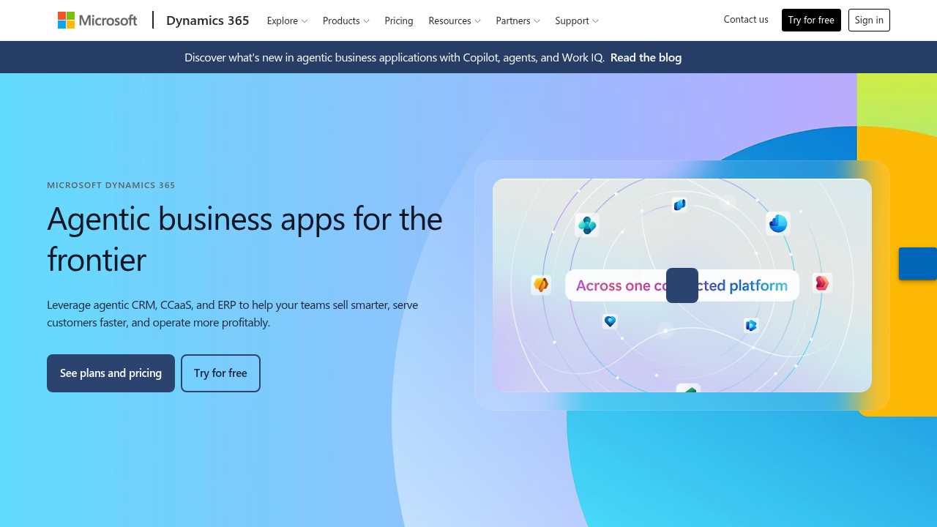Click the MICROSOFT DYNAMICS 365 eyebrow text
The height and width of the screenshot is (527, 937).
tap(111, 185)
